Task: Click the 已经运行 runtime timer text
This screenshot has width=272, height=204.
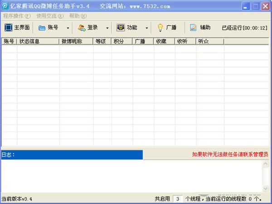Action: tap(245, 28)
